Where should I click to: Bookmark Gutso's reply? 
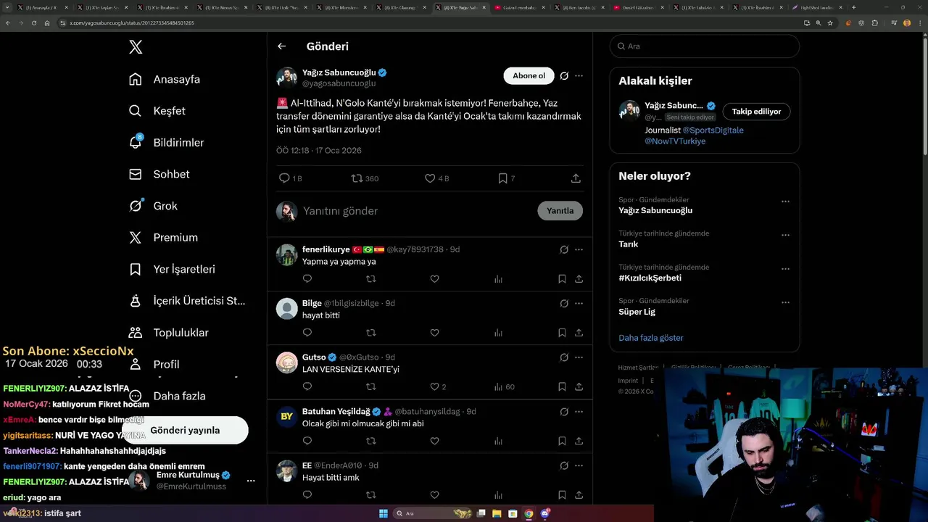562,387
